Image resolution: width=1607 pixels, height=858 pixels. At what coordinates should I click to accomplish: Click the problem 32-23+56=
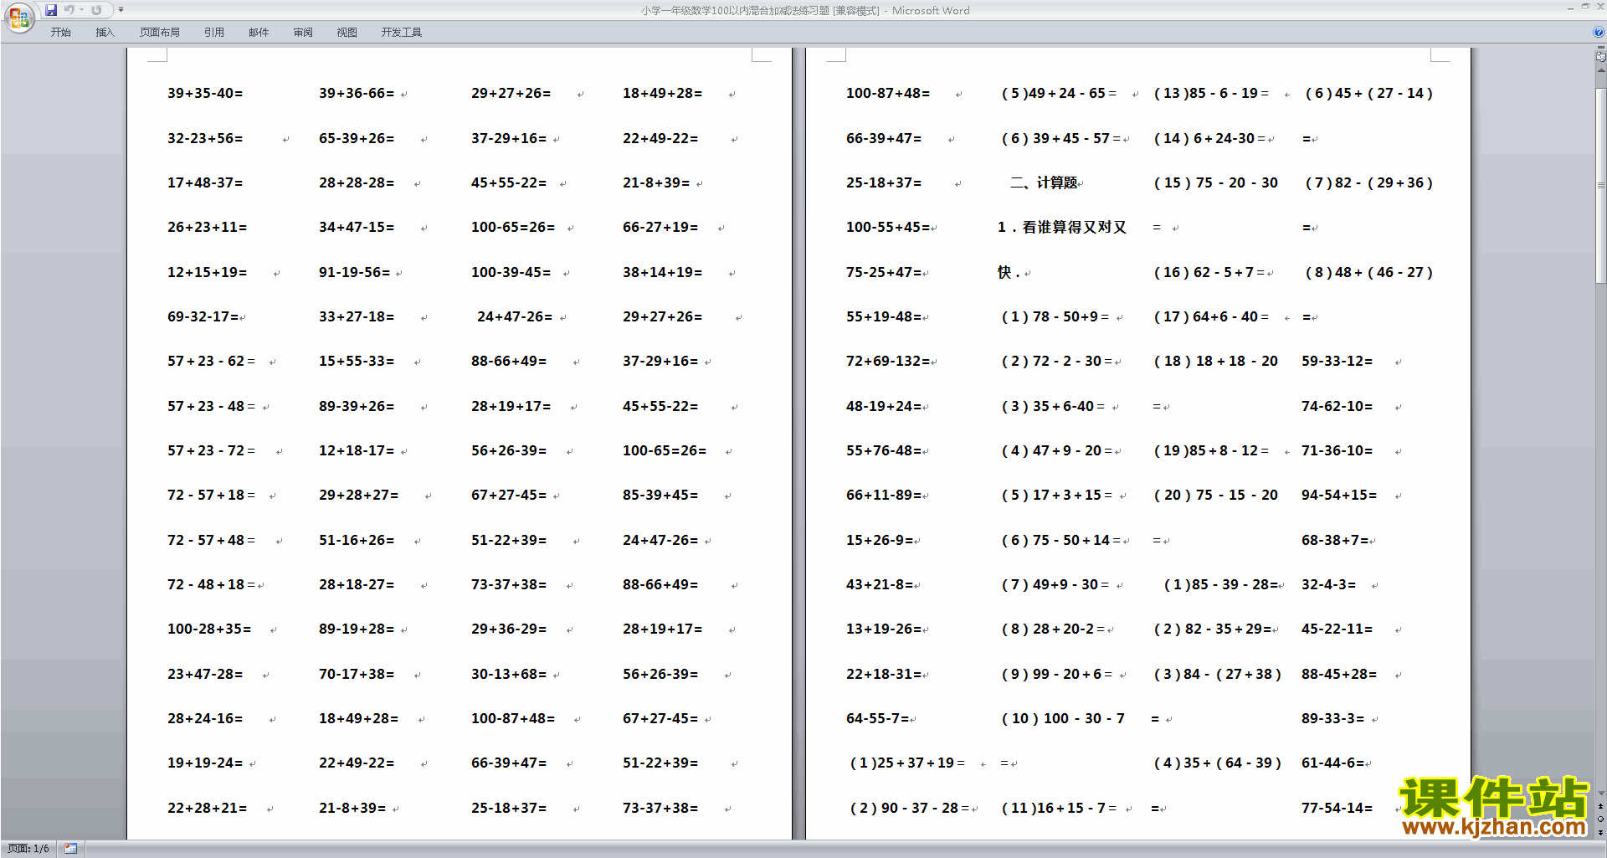pos(205,138)
